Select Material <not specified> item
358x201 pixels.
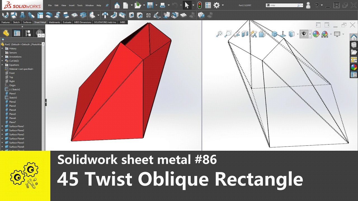click(21, 69)
